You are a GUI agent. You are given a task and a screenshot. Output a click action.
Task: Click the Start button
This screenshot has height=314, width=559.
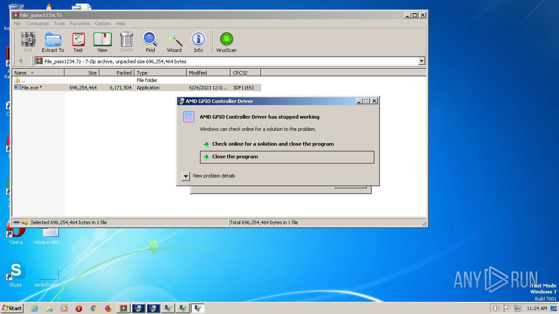coord(12,308)
